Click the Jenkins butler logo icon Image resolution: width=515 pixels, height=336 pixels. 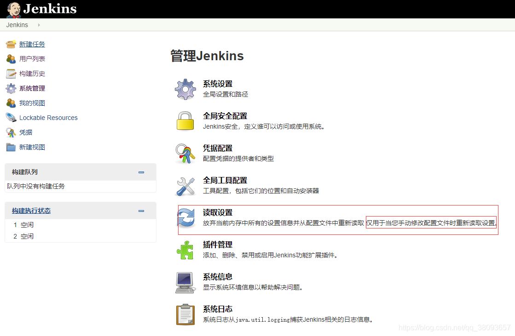(14, 9)
